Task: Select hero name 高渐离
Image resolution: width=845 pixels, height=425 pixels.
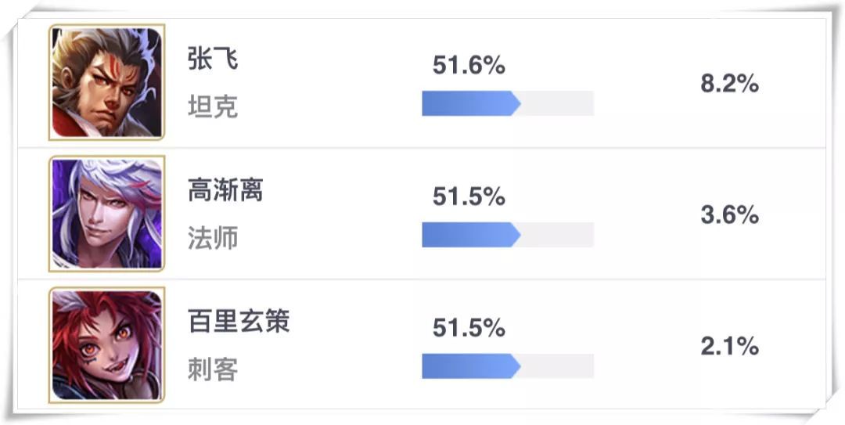Action: point(225,190)
